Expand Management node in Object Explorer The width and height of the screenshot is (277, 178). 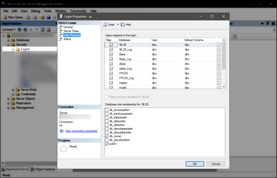pyautogui.click(x=8, y=108)
